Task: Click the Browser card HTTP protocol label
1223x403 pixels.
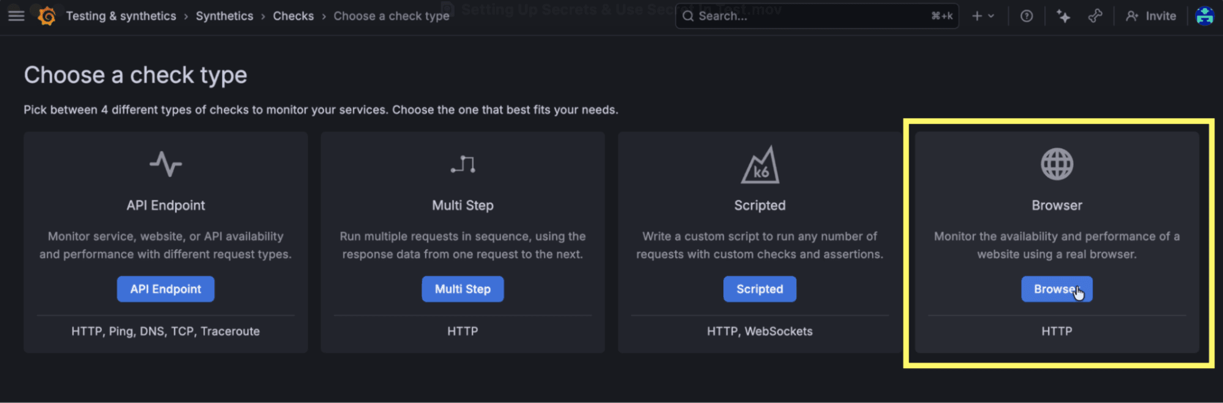Action: pos(1057,331)
